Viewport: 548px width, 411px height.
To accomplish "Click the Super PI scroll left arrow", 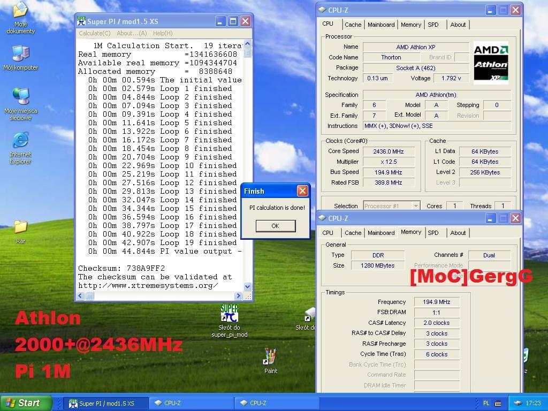I will tap(80, 295).
